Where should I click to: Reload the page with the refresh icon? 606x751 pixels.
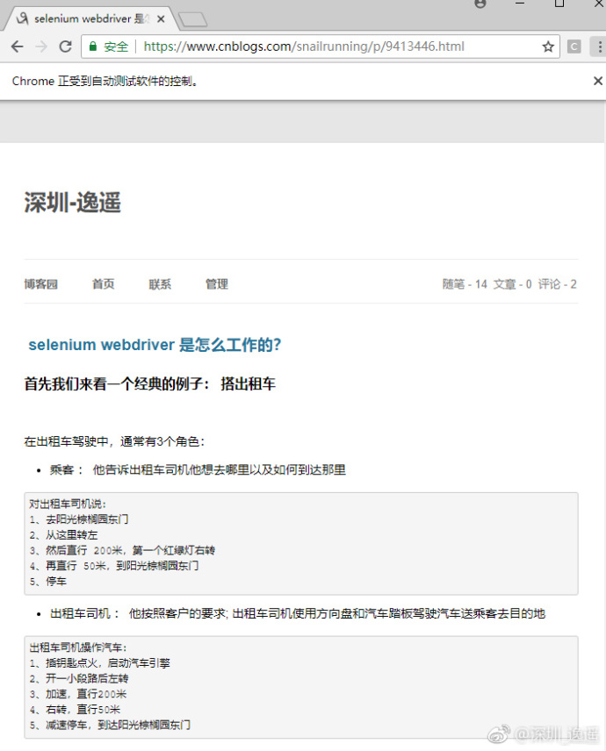coord(65,46)
